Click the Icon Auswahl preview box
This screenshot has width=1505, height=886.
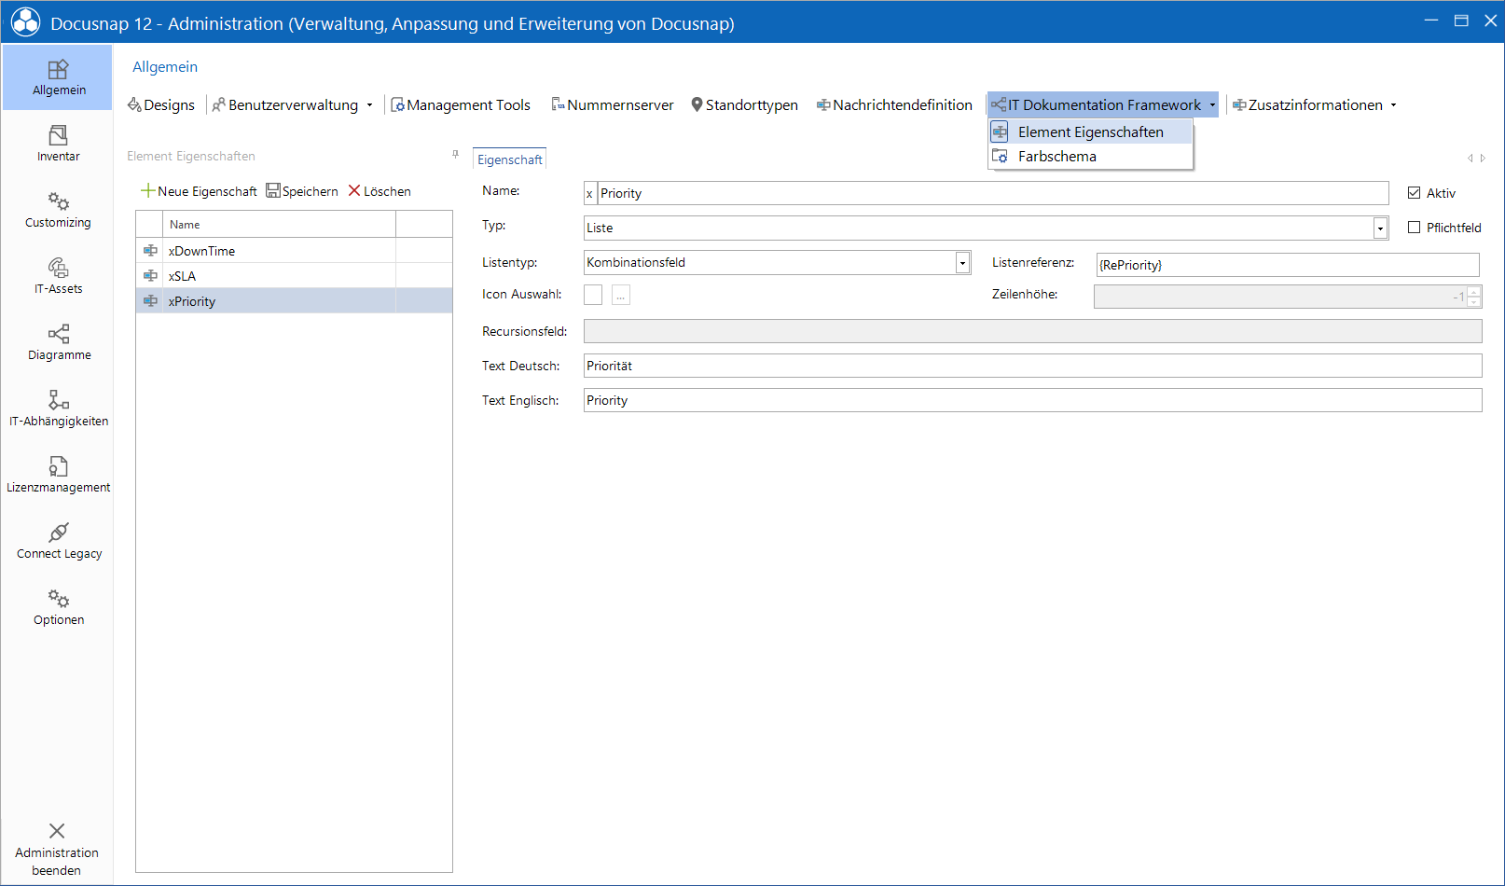tap(593, 295)
